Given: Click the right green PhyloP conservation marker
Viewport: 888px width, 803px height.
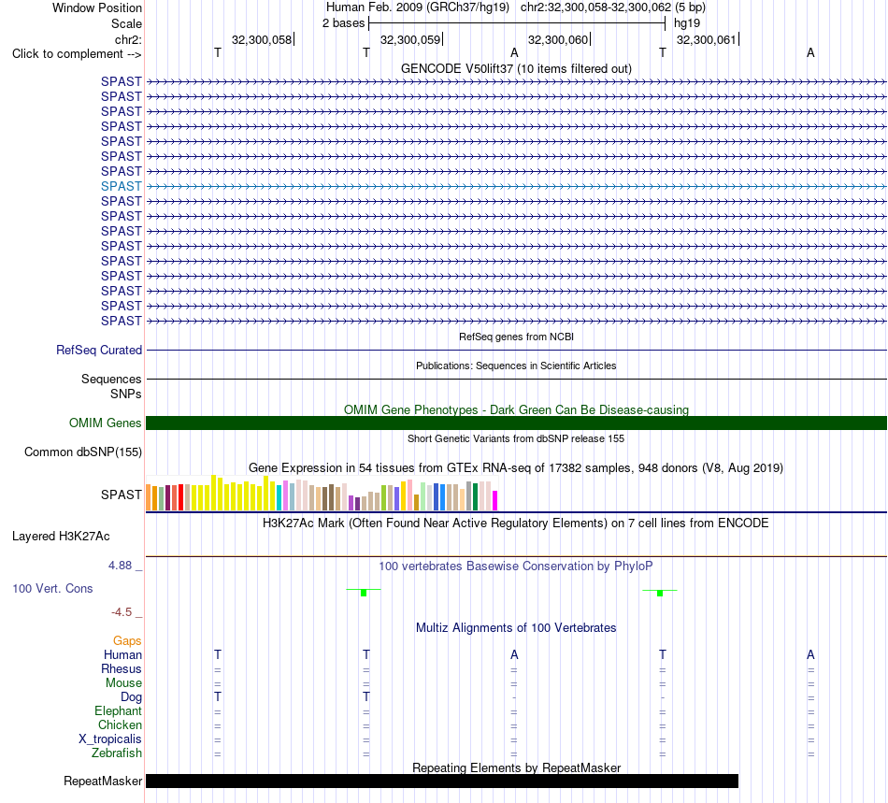Looking at the screenshot, I should (660, 593).
